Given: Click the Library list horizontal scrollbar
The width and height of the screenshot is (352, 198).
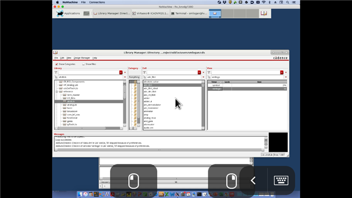Looking at the screenshot, I should 89,128.
